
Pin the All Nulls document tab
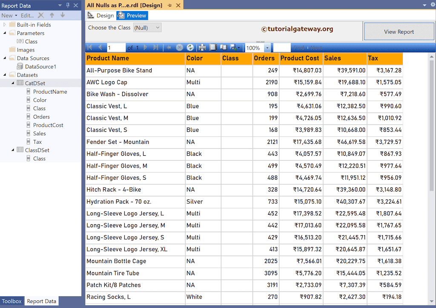(169, 6)
